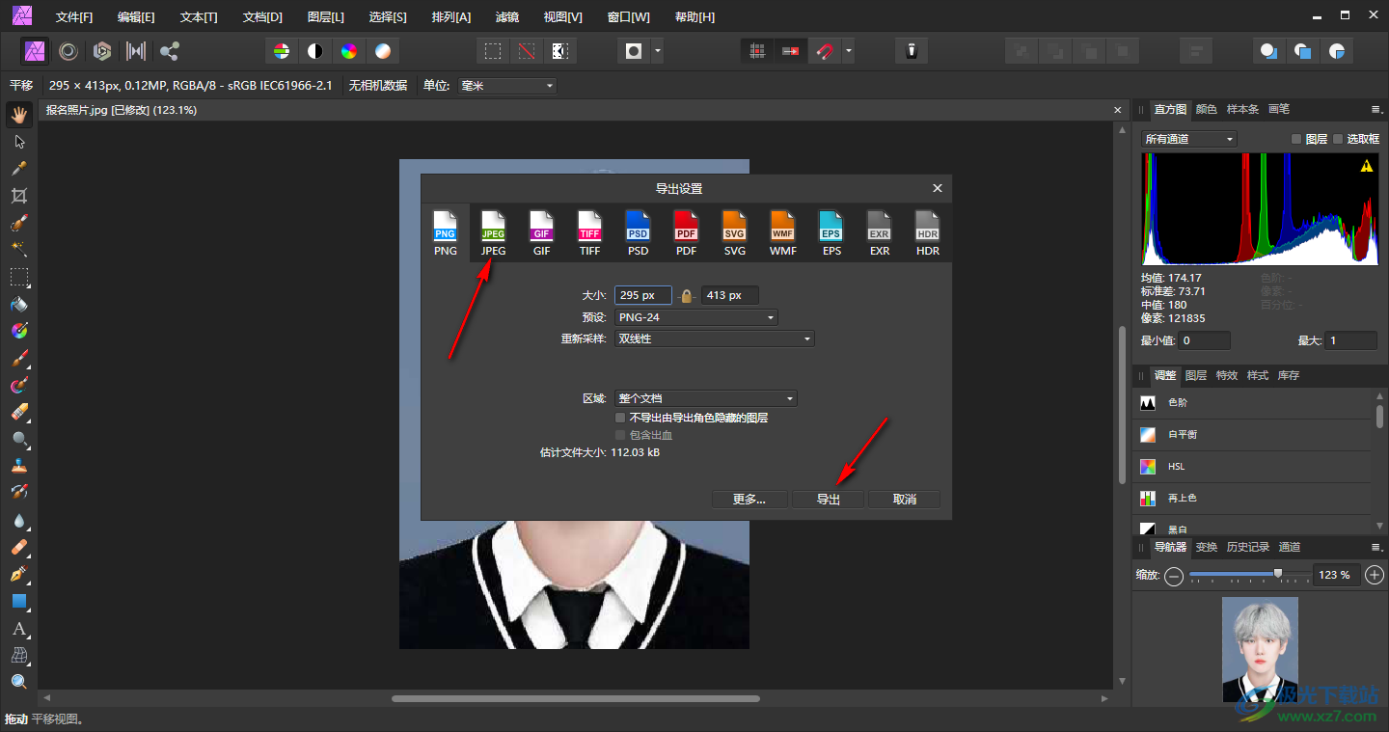
Task: Open the 预设 PNG-24 dropdown
Action: 696,317
